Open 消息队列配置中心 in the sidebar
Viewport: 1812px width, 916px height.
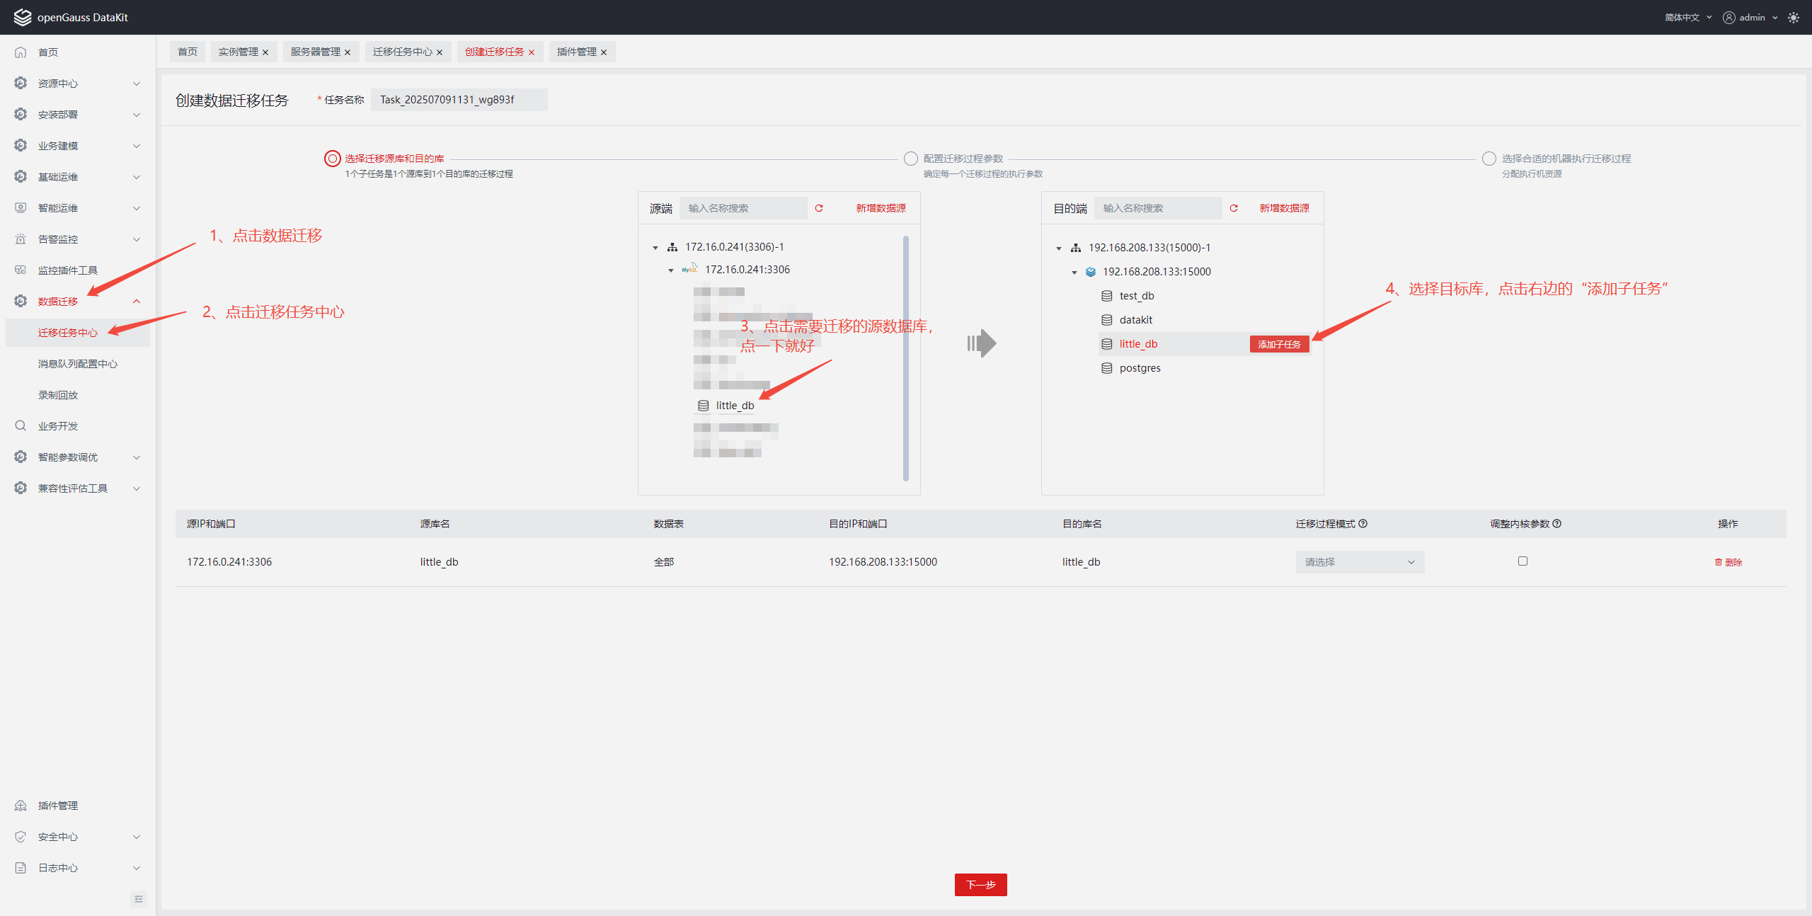pos(78,364)
